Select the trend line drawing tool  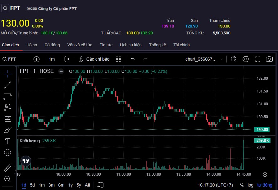(8, 85)
